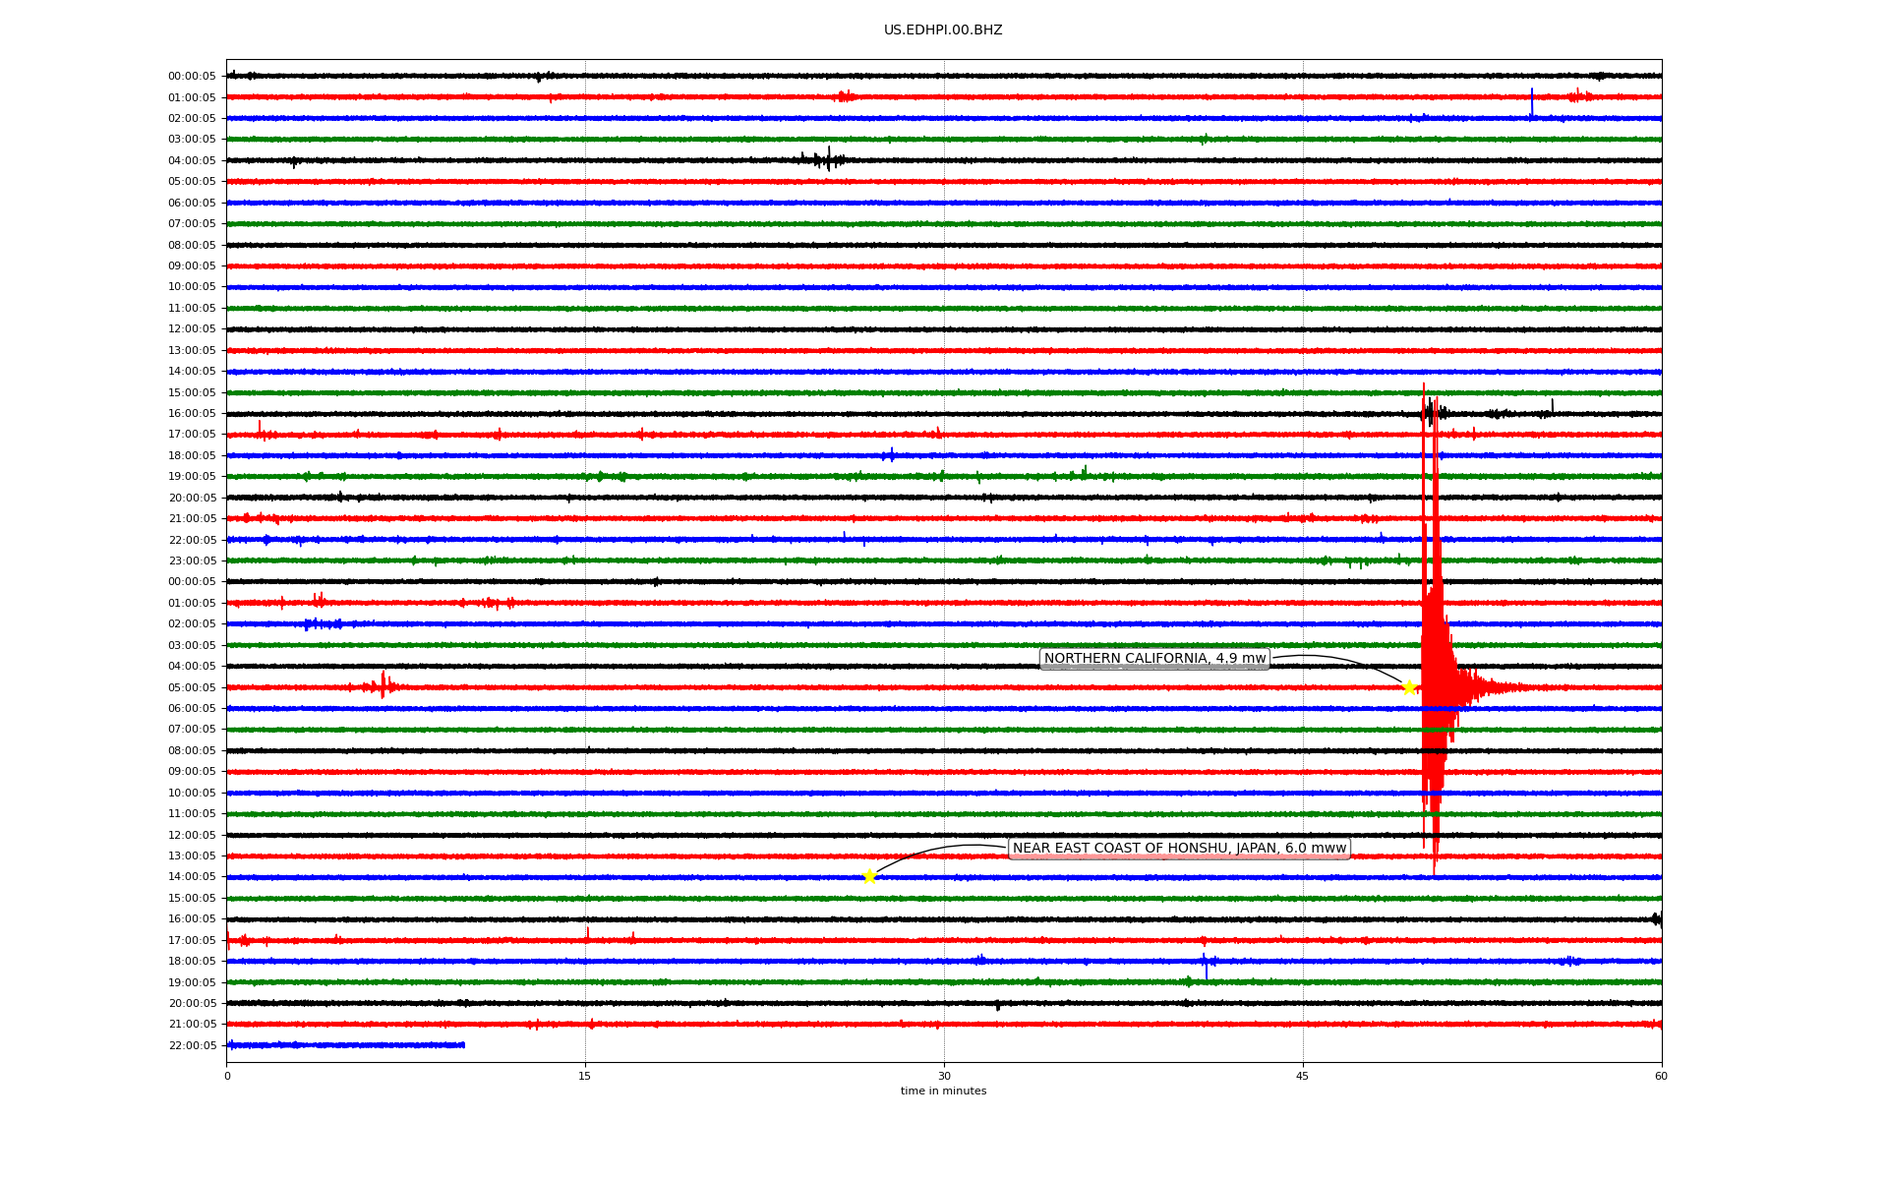Viewport: 1888px width, 1180px height.
Task: Click the US.EDHPI.00.BHZ plot title
Action: click(943, 30)
